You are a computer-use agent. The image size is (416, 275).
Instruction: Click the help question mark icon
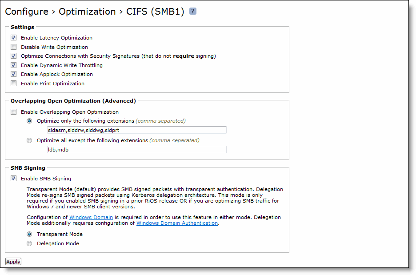[x=192, y=11]
